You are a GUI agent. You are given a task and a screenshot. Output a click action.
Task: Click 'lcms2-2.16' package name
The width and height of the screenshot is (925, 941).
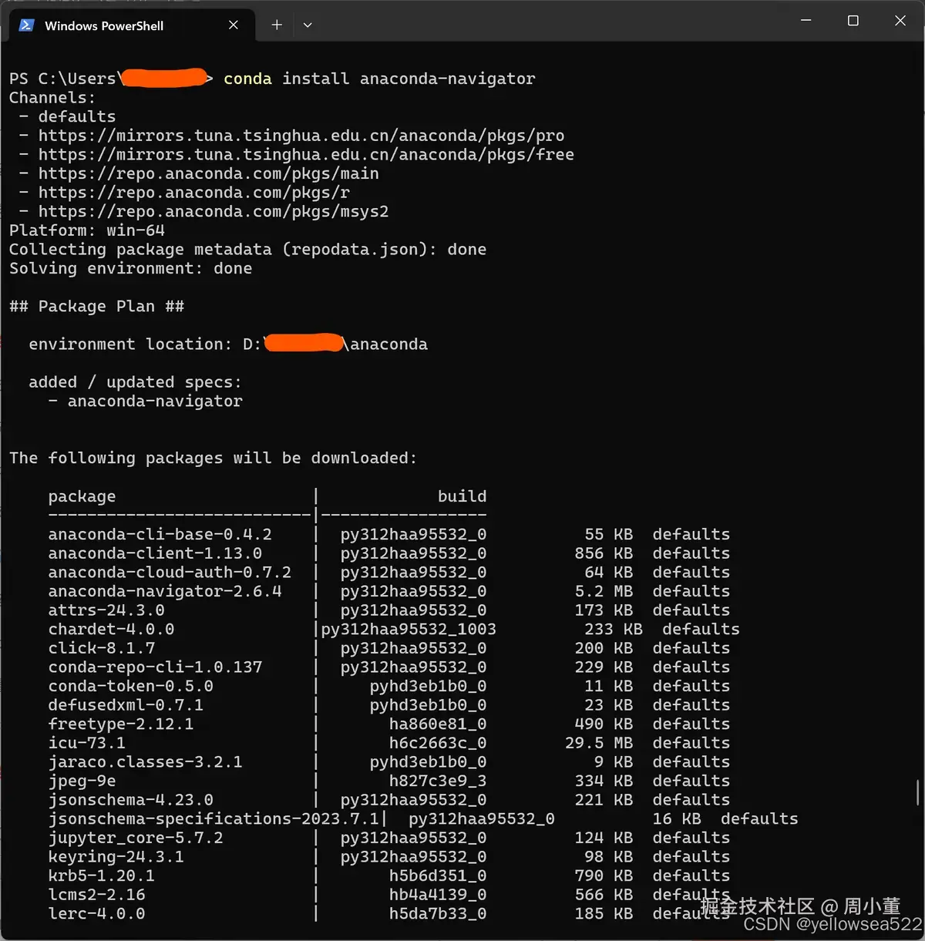(96, 895)
